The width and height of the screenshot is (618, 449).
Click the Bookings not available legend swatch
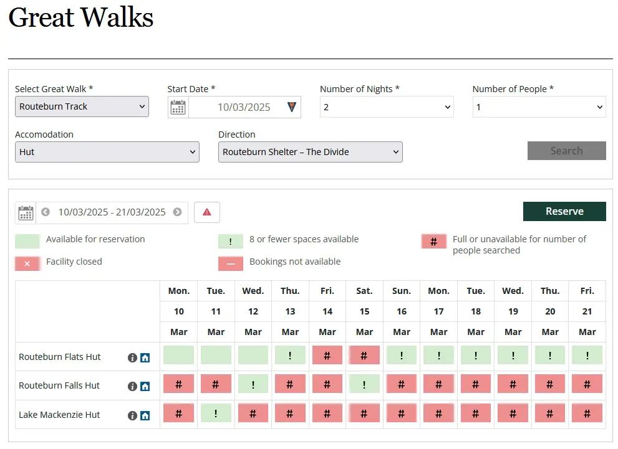click(231, 263)
